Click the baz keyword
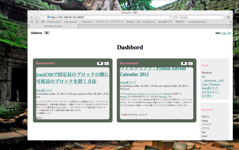Image resolution: width=239 pixels, height=150 pixels. coord(204,132)
